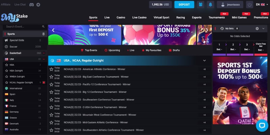Open the Racing tab
The image size is (270, 135).
pos(181,18)
